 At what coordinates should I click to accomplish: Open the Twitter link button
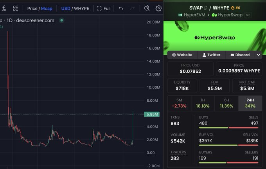211,55
